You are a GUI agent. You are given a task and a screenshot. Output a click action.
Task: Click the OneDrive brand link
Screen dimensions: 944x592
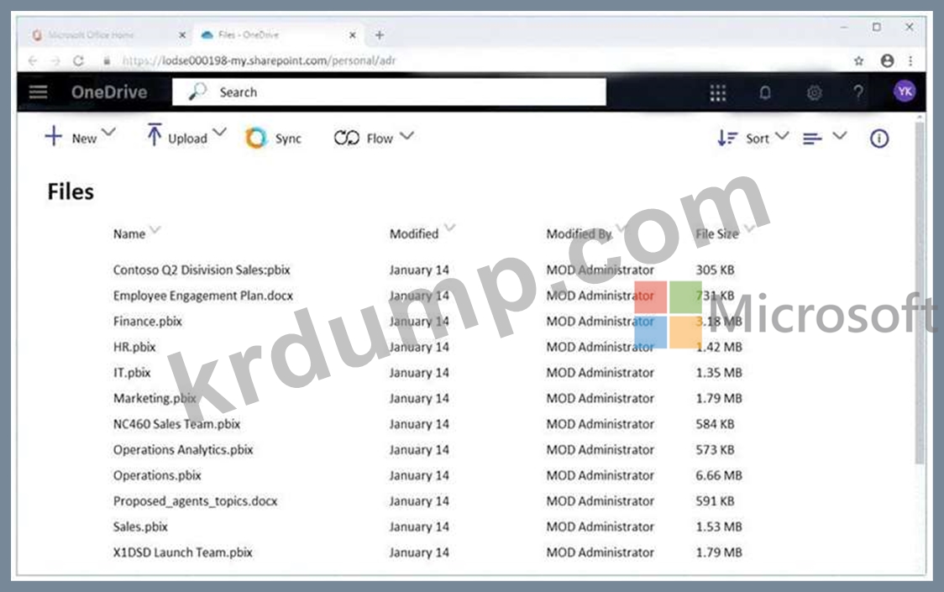coord(109,92)
